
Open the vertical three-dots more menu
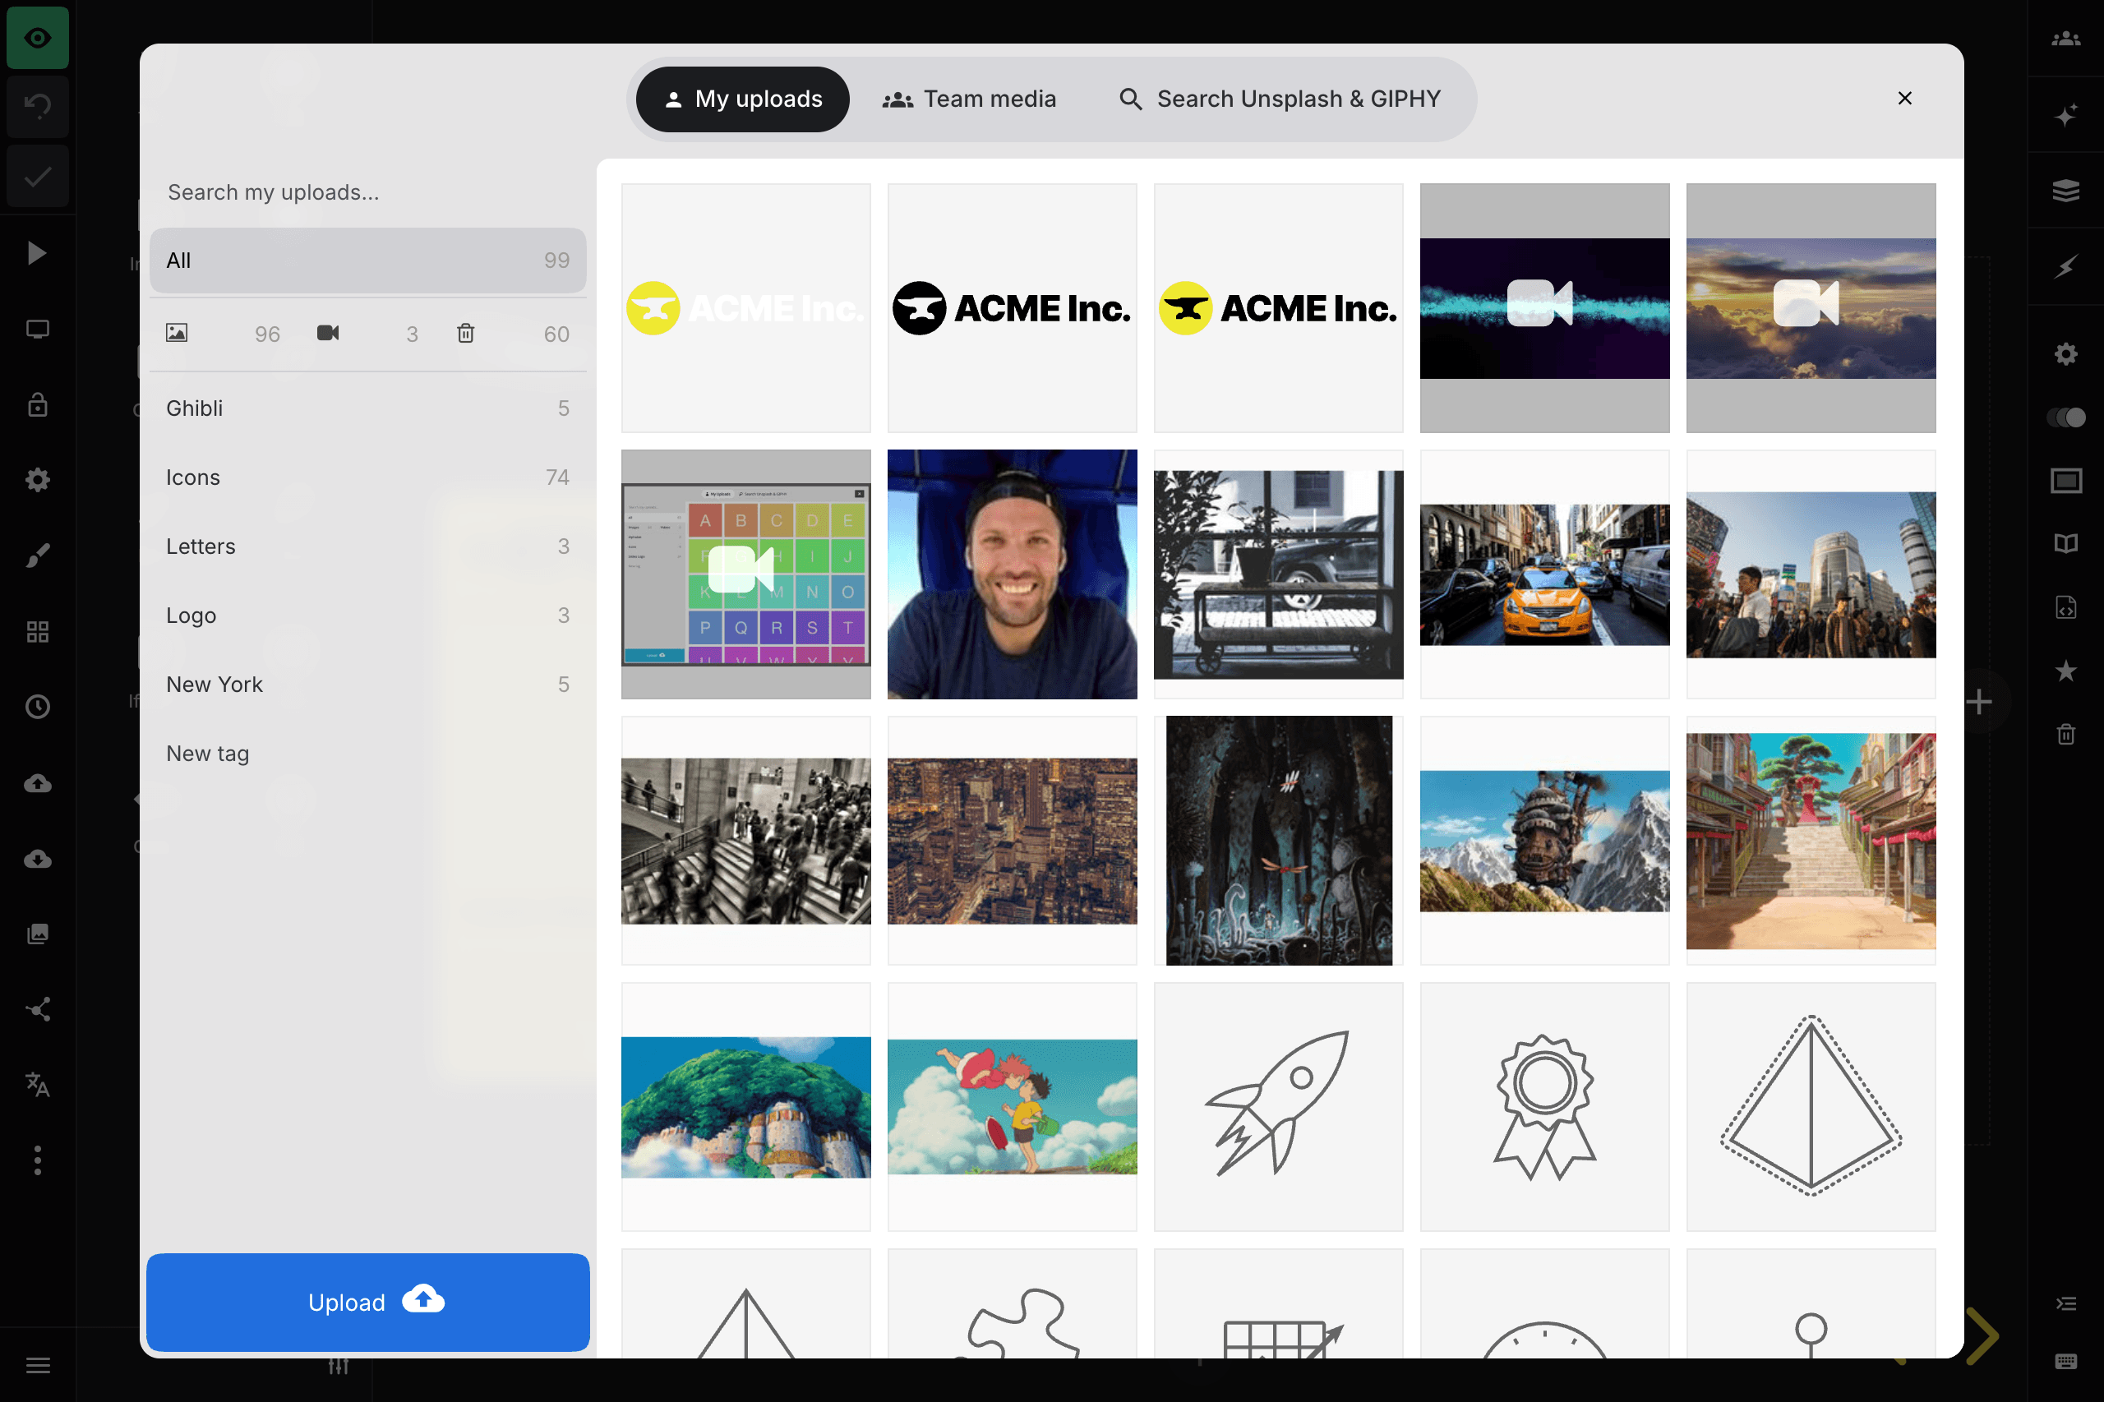[x=37, y=1160]
